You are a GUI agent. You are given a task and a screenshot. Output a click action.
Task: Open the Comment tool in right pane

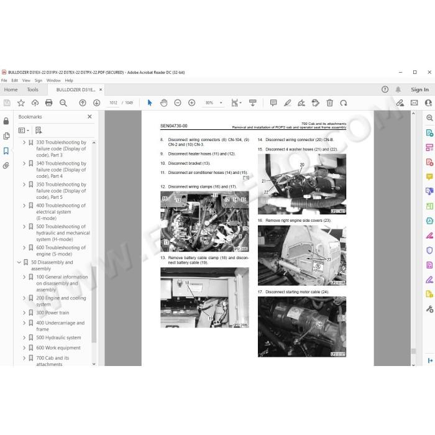[x=429, y=176]
